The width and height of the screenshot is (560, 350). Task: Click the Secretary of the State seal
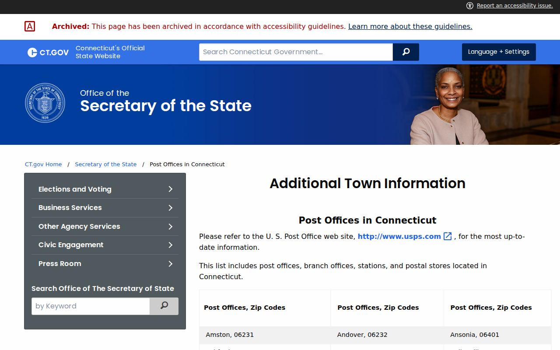pos(45,103)
